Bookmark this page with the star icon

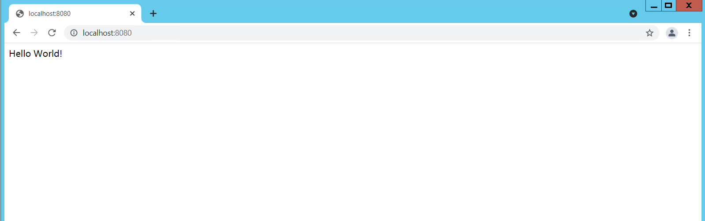click(x=649, y=33)
